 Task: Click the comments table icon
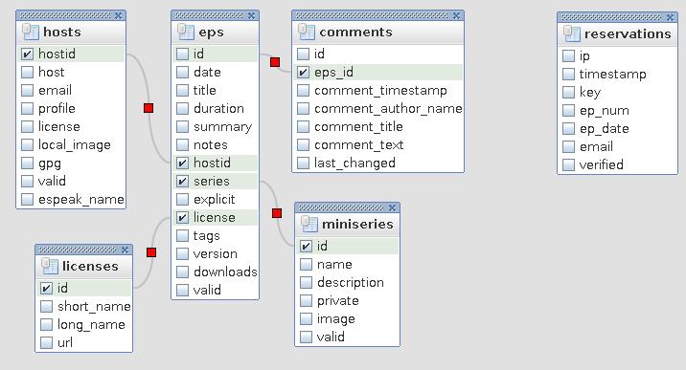pos(307,32)
